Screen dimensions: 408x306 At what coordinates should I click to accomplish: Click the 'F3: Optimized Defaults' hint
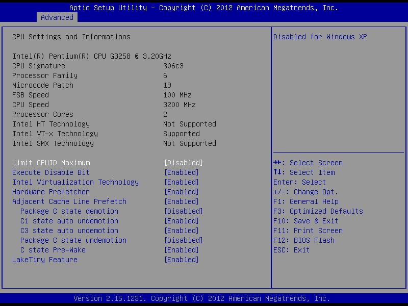click(318, 211)
